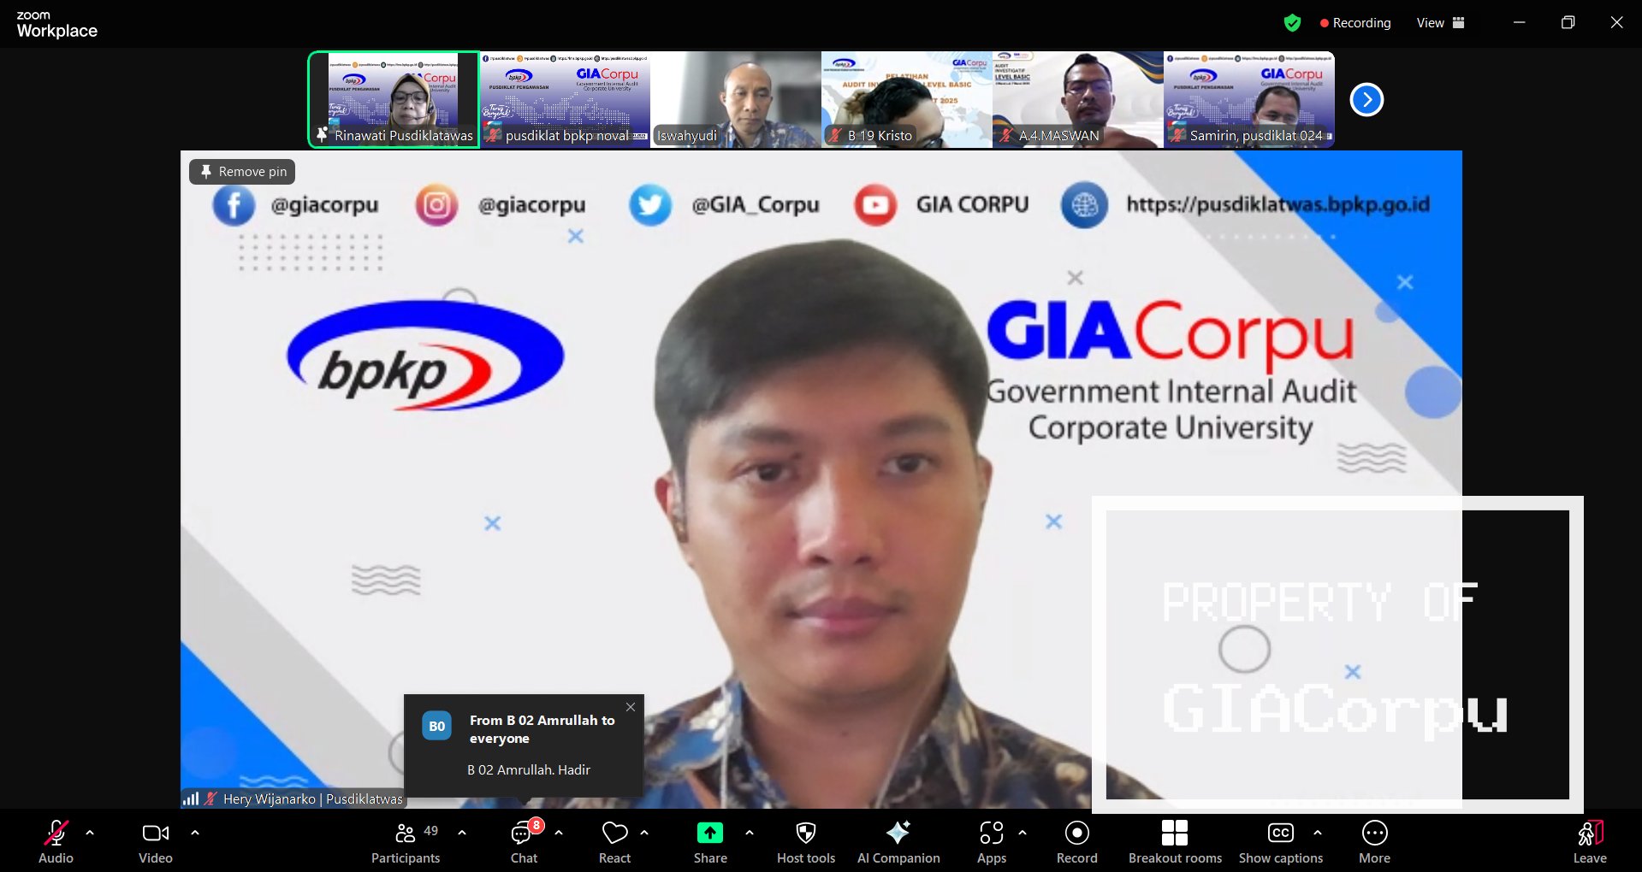Launch AI Companion

(x=898, y=842)
